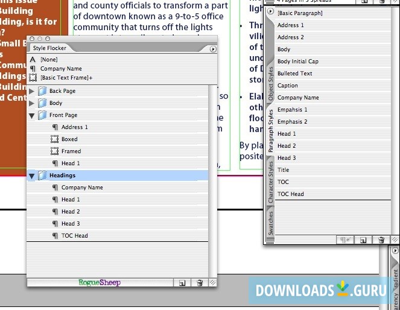The width and height of the screenshot is (400, 310).
Task: Switch to the Paragraph Styles tab
Action: pyautogui.click(x=270, y=131)
